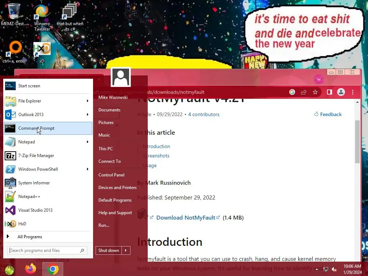Image resolution: width=368 pixels, height=276 pixels.
Task: Click the network tray icon
Action: (x=326, y=269)
